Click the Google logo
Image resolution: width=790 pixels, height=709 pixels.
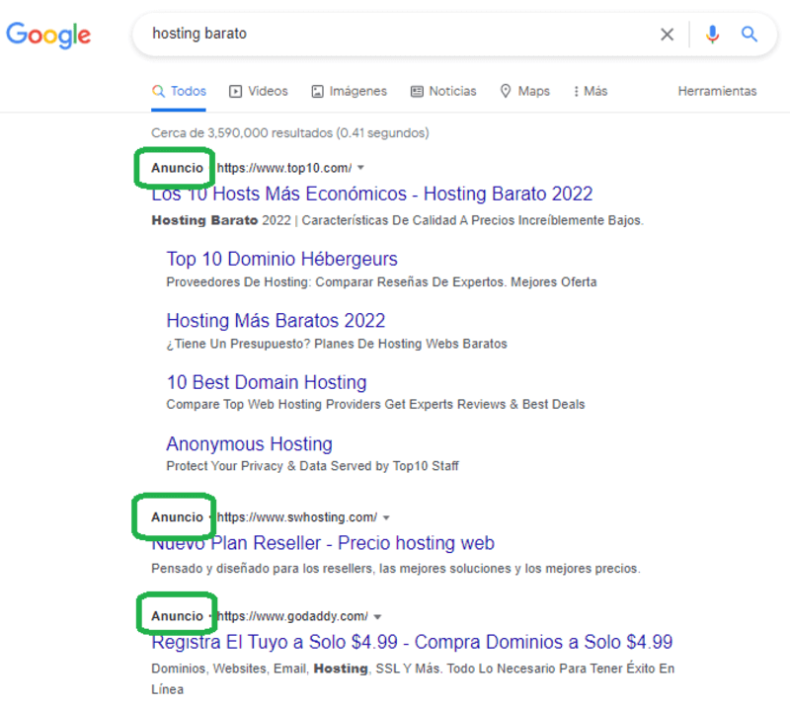(x=48, y=35)
